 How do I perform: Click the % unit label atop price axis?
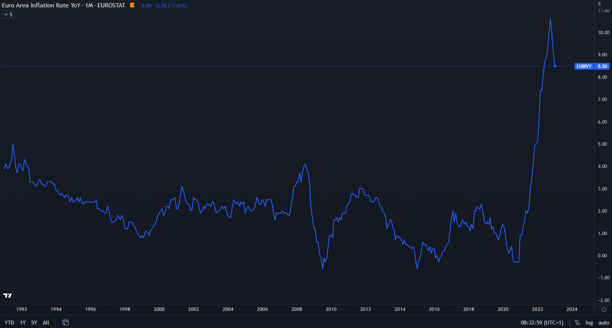pos(599,4)
